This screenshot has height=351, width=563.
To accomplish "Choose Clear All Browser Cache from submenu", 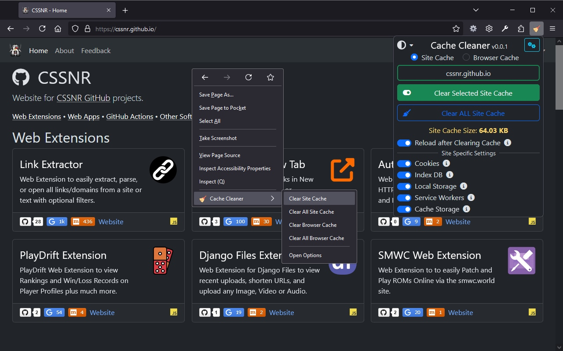I will (319, 238).
